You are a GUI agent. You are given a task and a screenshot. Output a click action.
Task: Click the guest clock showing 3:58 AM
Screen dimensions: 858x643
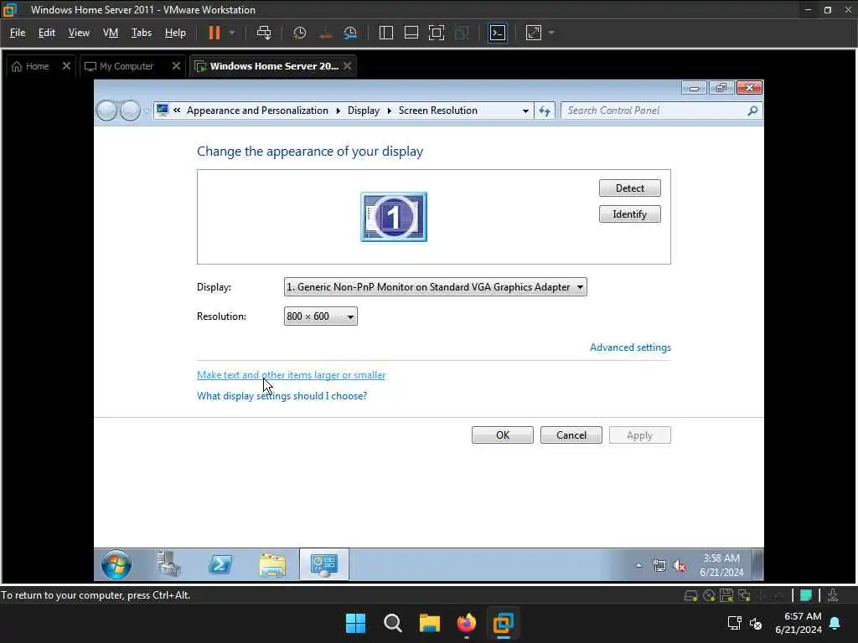tap(721, 565)
